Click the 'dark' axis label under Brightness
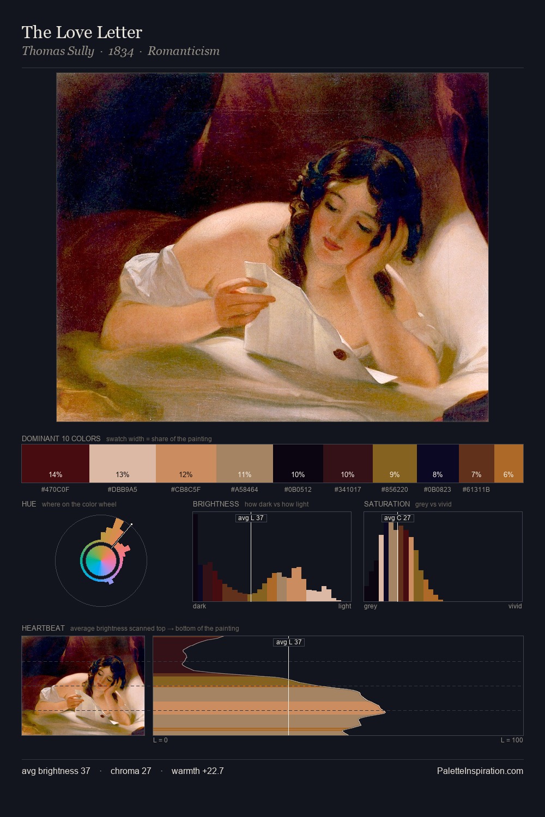 (199, 606)
